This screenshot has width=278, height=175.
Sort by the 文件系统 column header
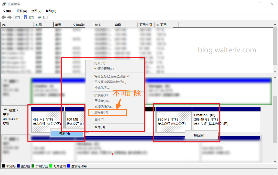(82, 25)
